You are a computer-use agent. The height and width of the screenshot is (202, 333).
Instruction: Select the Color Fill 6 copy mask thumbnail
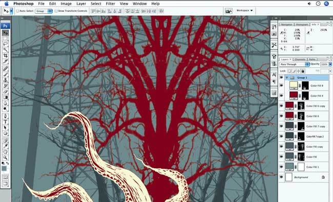[x=301, y=106]
